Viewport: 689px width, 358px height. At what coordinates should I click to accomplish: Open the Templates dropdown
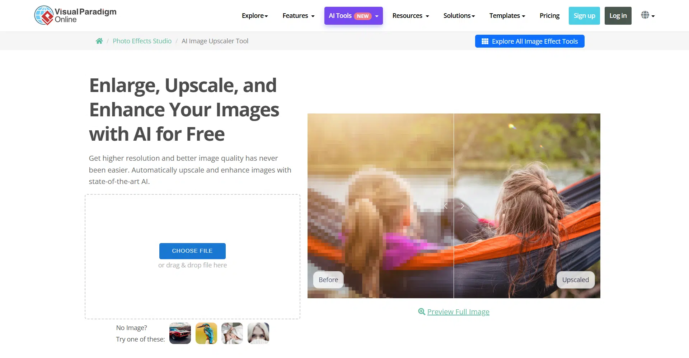coord(507,16)
